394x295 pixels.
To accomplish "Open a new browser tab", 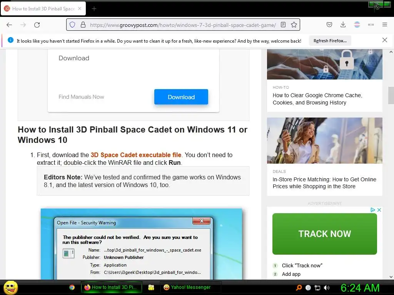I will [94, 9].
